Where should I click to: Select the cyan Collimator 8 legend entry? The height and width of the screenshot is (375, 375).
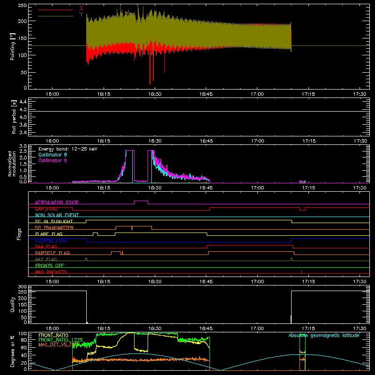pyautogui.click(x=52, y=155)
